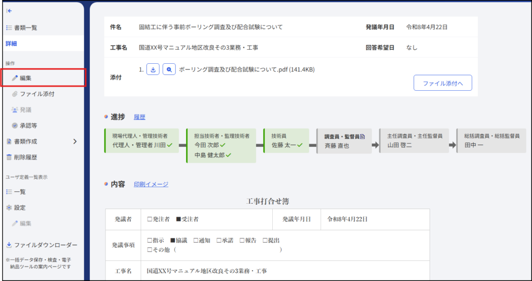532x281 pixels.
Task: Click the 通知 checkbox in 発議事項
Action: pos(195,241)
